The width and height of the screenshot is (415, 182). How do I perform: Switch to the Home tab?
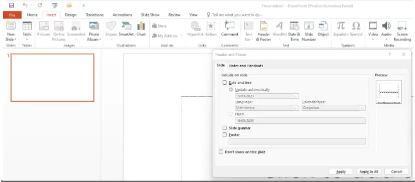[x=32, y=15]
